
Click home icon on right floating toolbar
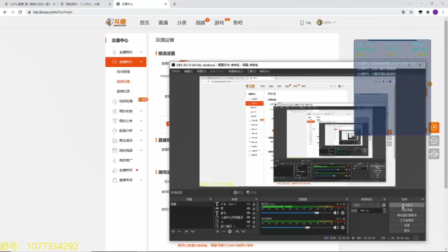click(433, 141)
